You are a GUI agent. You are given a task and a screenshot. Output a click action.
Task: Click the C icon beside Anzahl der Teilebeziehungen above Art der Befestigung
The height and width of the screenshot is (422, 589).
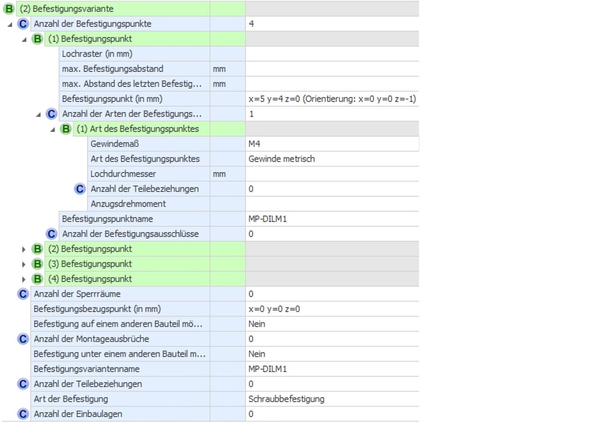pyautogui.click(x=23, y=384)
